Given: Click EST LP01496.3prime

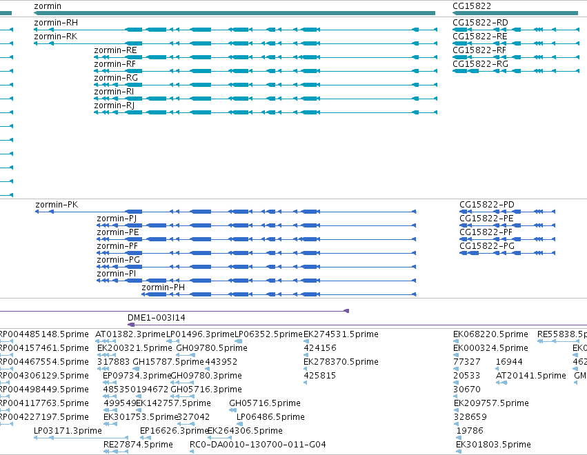Looking at the screenshot, I should [200, 334].
